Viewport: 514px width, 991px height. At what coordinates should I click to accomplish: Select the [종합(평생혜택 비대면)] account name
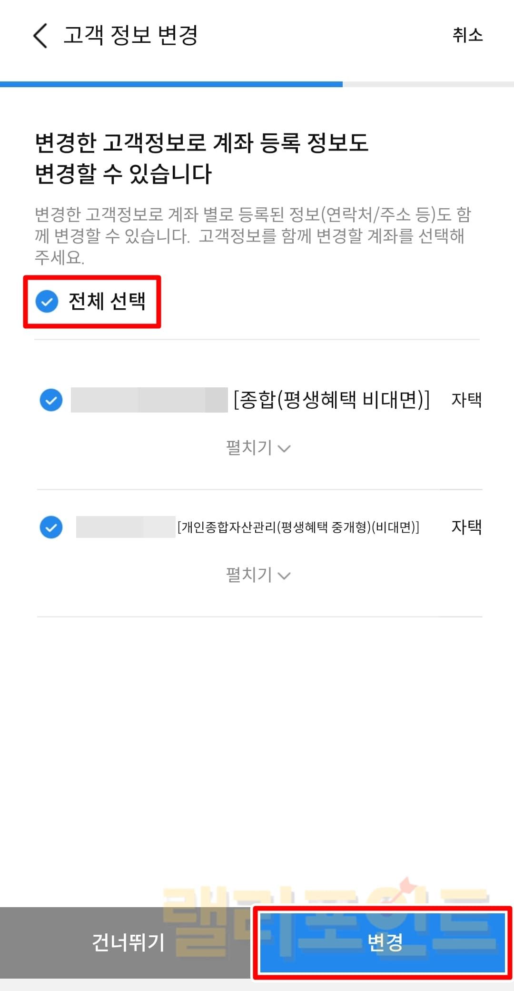pyautogui.click(x=332, y=400)
